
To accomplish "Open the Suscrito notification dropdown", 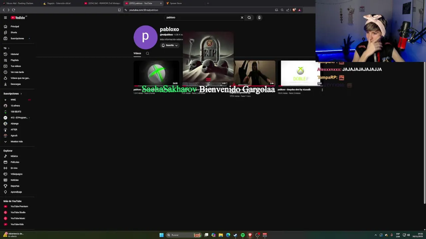I will (x=170, y=45).
